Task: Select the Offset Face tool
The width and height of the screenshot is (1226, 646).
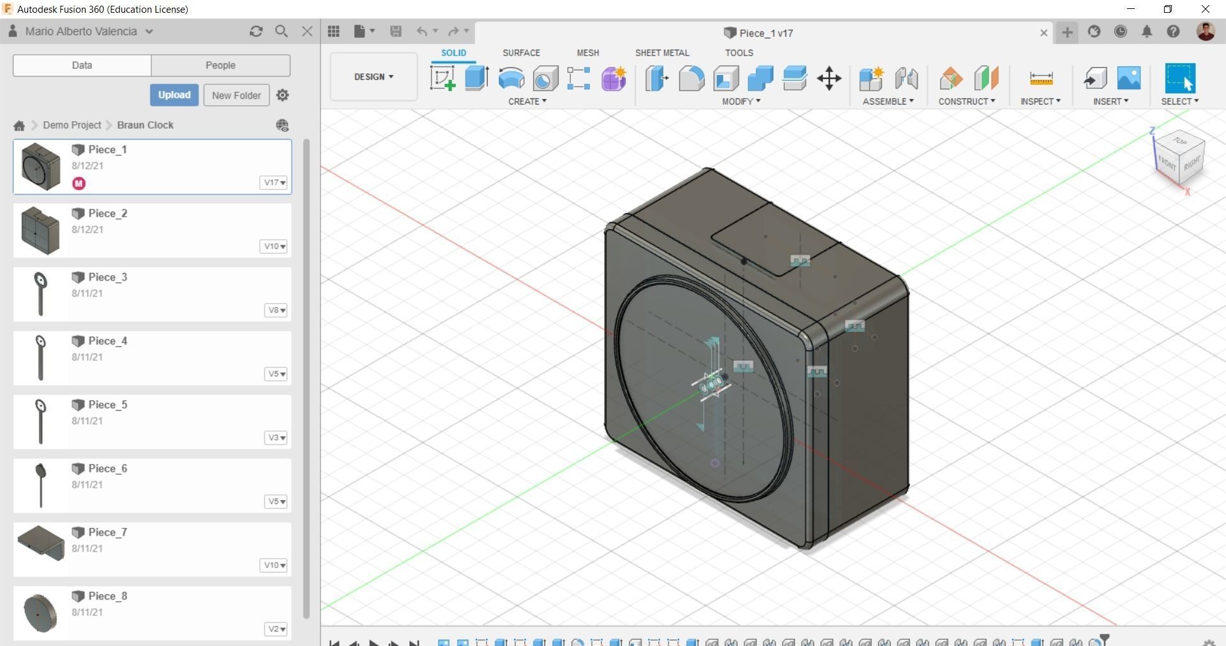Action: [x=795, y=78]
